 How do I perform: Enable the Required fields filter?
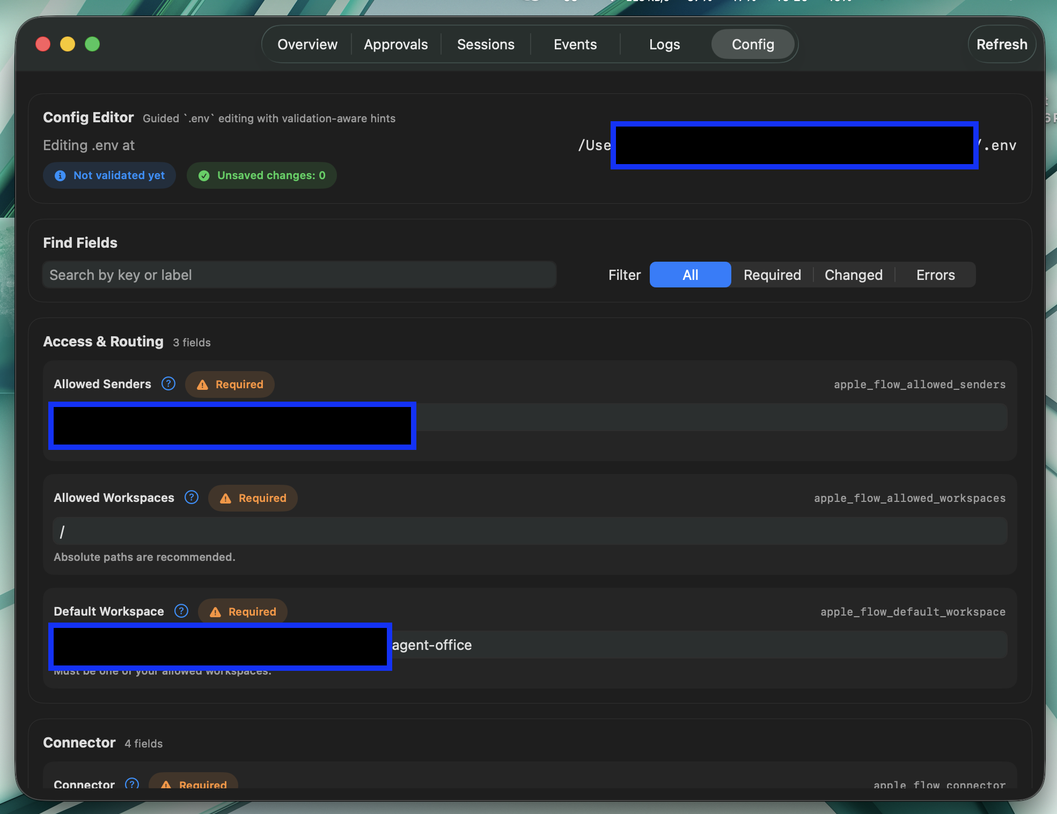(772, 275)
